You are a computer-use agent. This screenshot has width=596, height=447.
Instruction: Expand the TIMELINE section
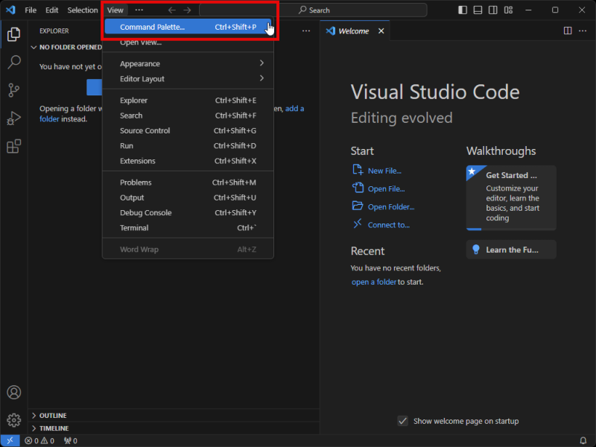tap(56, 428)
